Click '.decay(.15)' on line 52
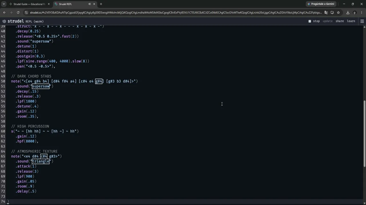Screen dimensions: 366x205 pos(27,91)
